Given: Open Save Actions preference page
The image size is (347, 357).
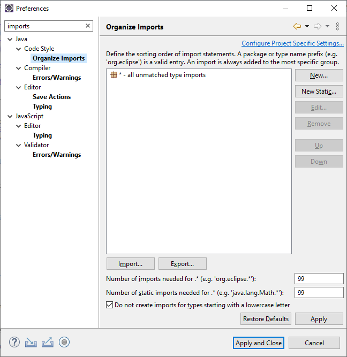Looking at the screenshot, I should click(52, 97).
